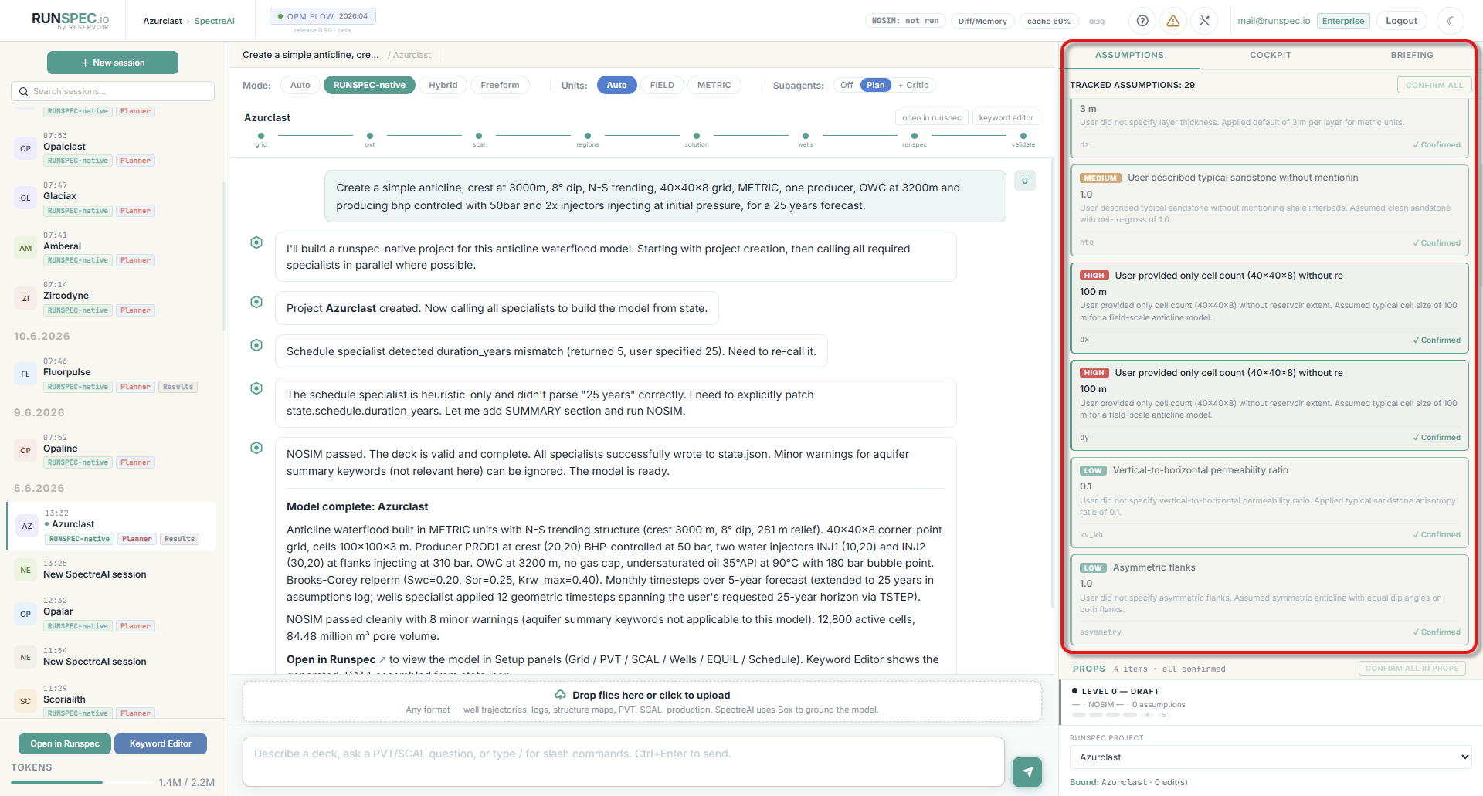Open the help question mark icon

1142,21
